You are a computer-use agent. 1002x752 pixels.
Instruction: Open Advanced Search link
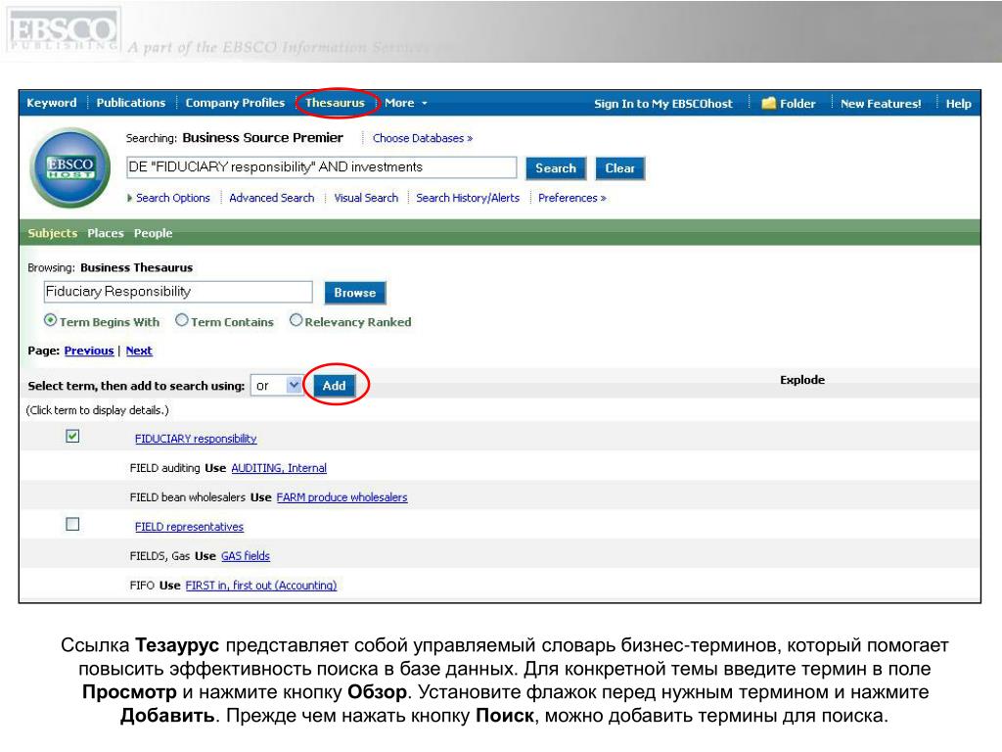coord(272,198)
